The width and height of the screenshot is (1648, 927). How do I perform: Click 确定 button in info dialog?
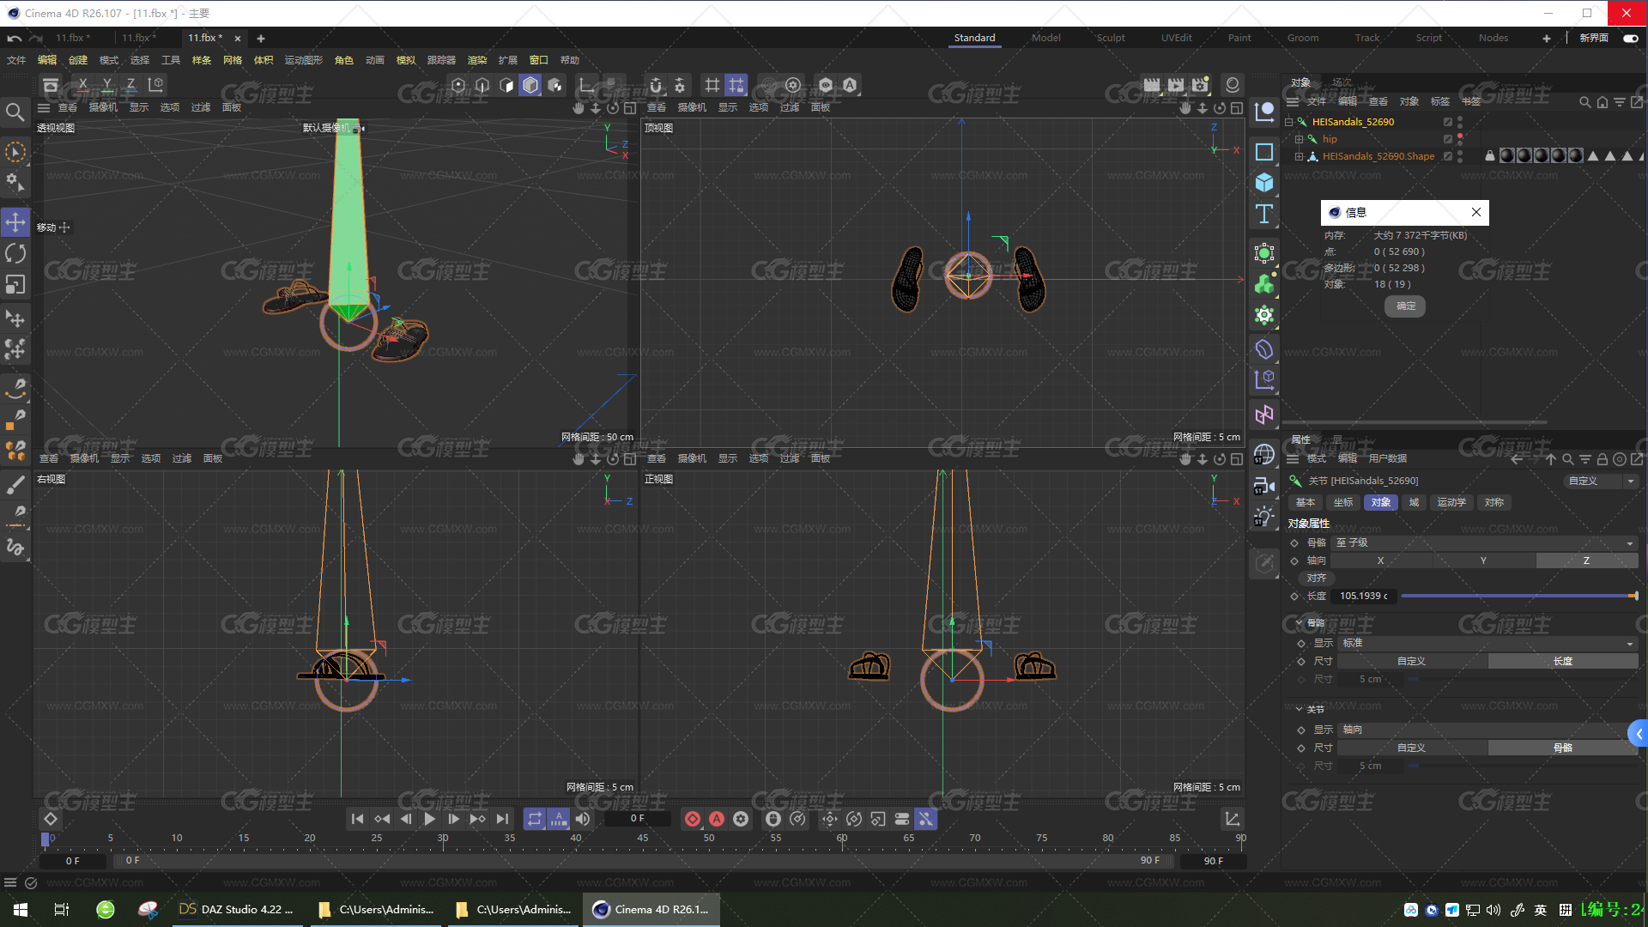tap(1406, 306)
